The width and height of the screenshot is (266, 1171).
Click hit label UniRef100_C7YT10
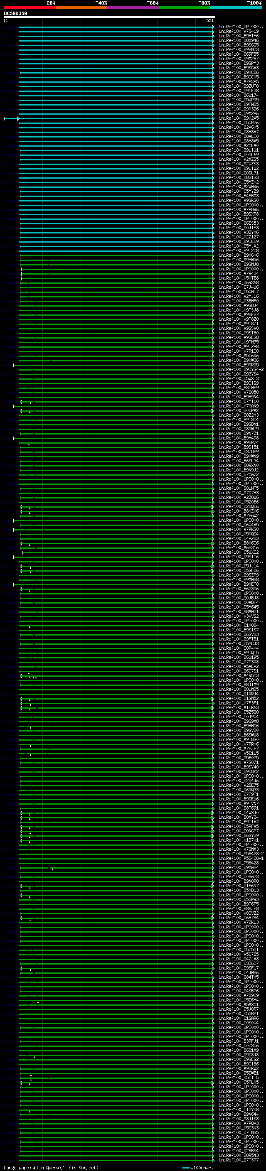coord(239,401)
